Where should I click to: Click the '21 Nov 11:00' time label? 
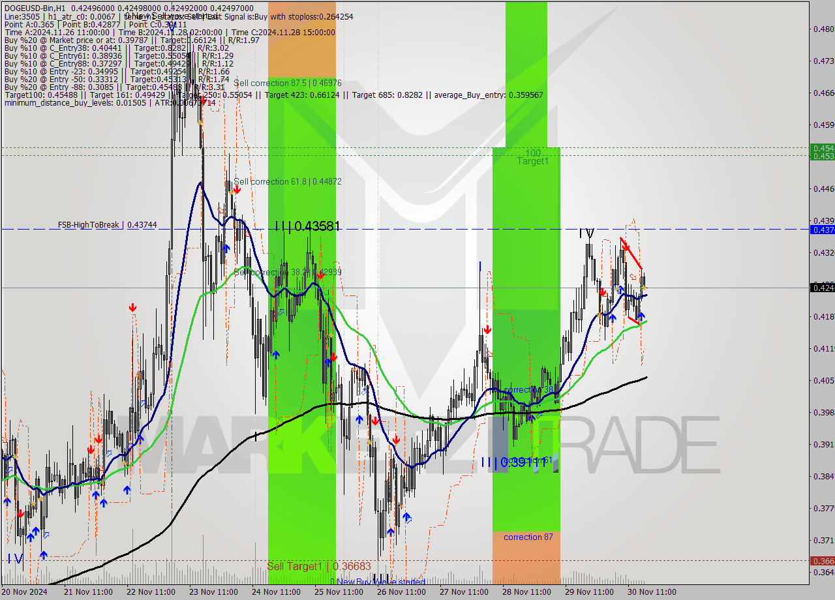(x=87, y=592)
